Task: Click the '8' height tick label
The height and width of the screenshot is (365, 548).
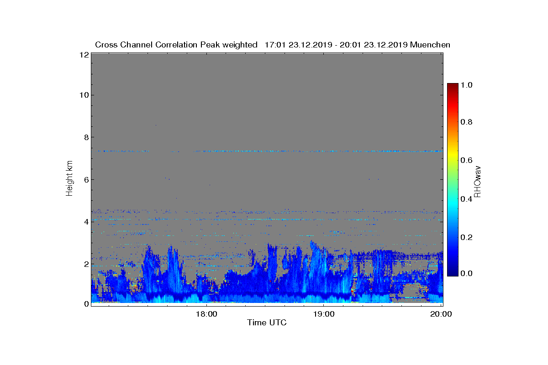Action: point(86,137)
